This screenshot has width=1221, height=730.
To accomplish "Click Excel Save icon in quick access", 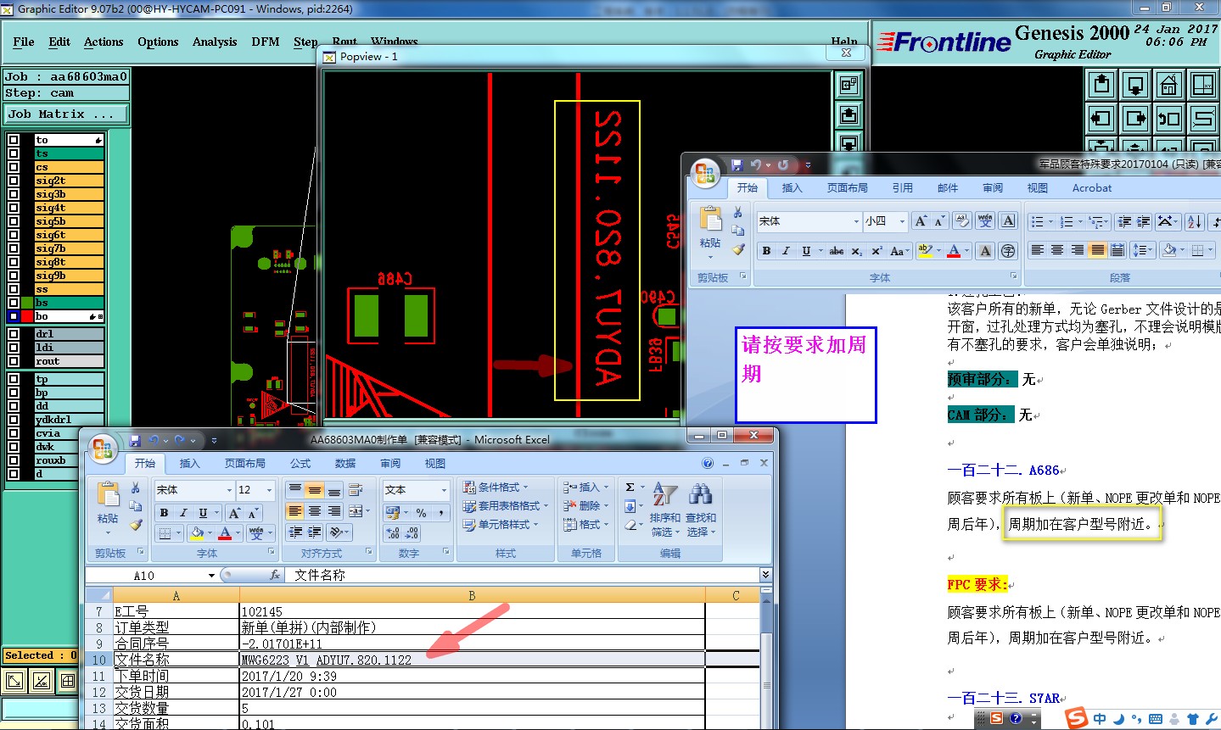I will (x=135, y=440).
